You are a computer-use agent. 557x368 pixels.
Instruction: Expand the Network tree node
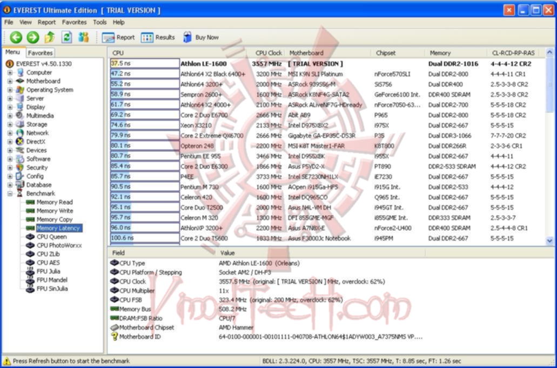(10, 133)
